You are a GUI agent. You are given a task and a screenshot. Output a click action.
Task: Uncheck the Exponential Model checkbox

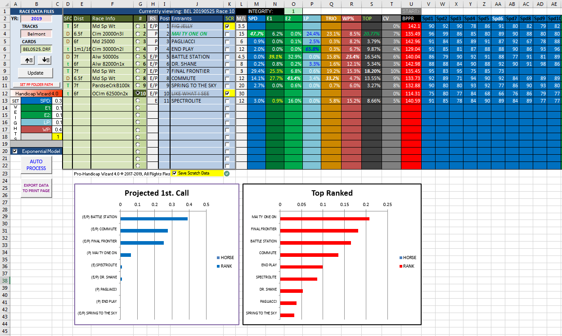15,151
